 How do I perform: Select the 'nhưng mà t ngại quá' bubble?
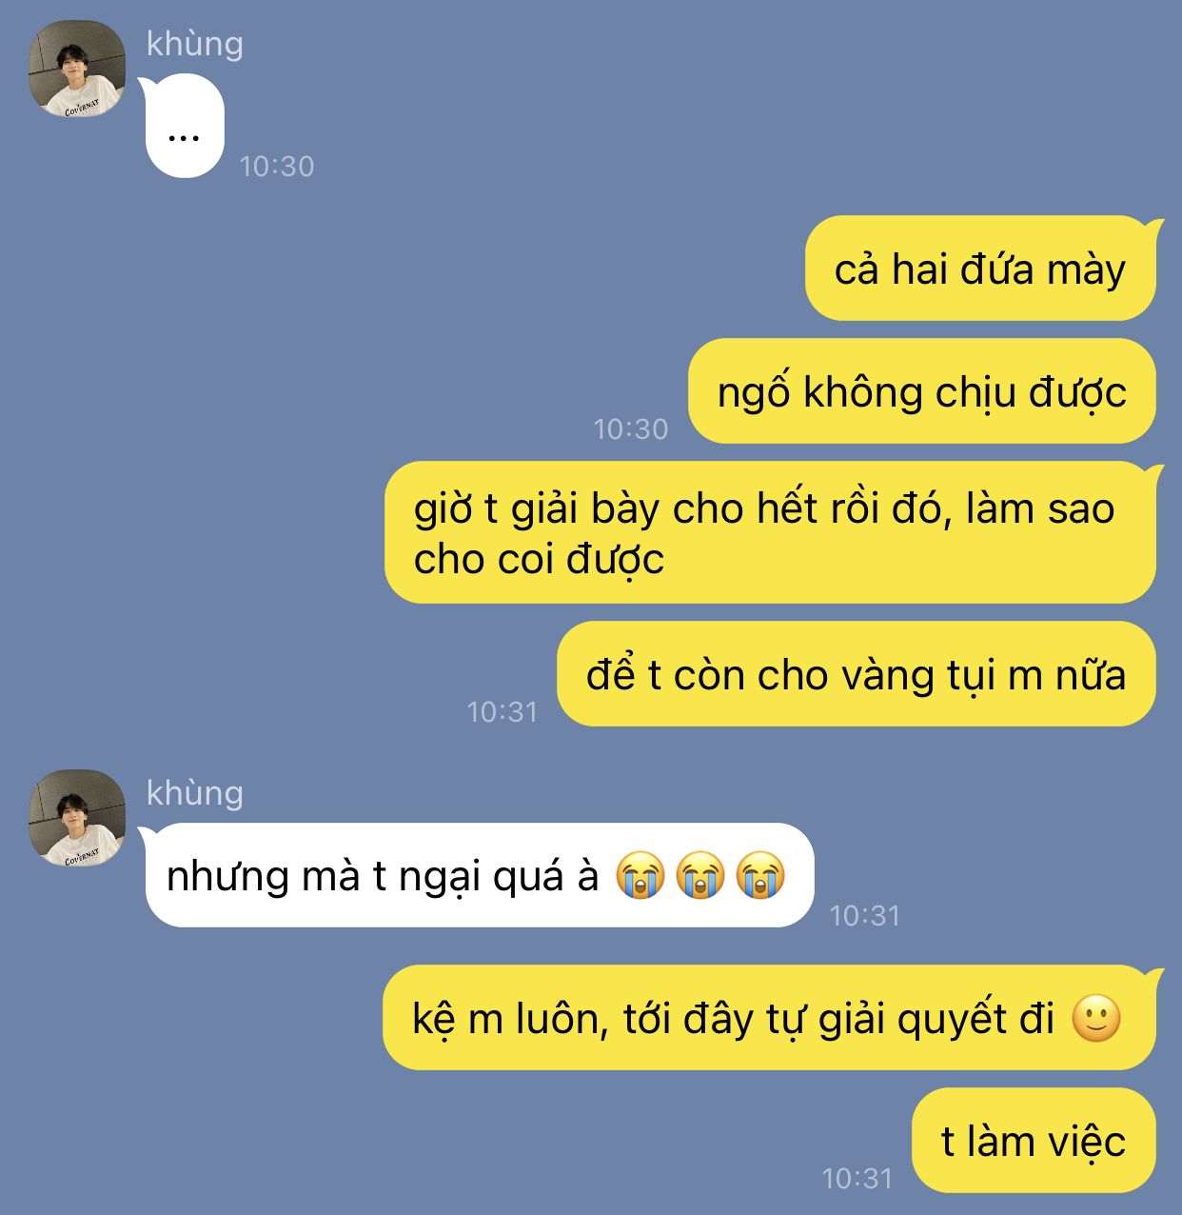478,875
